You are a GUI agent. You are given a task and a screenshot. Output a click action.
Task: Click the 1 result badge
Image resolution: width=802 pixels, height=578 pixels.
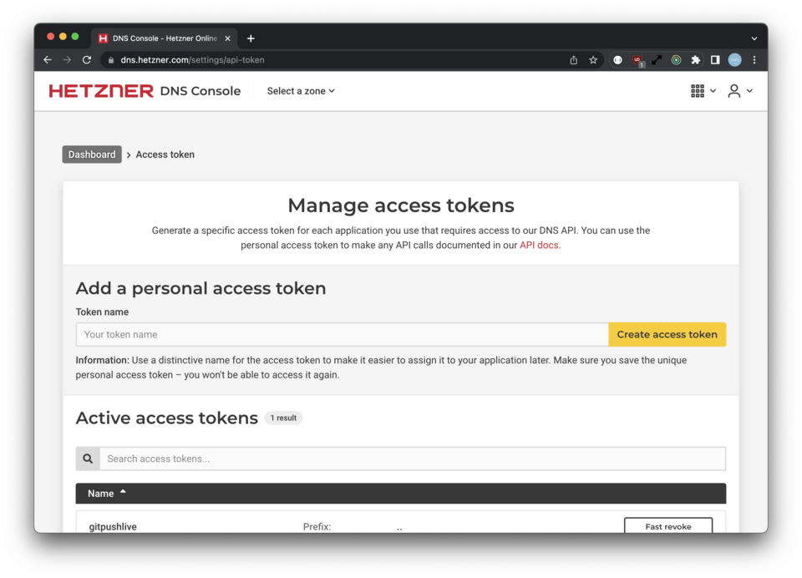click(x=283, y=418)
